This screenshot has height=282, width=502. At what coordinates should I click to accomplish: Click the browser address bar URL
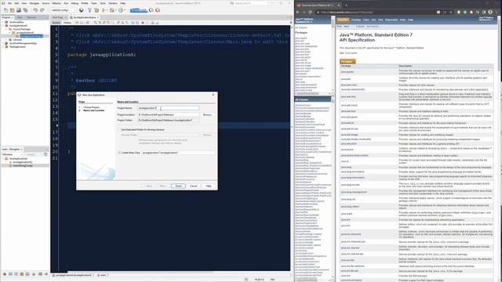tap(347, 13)
